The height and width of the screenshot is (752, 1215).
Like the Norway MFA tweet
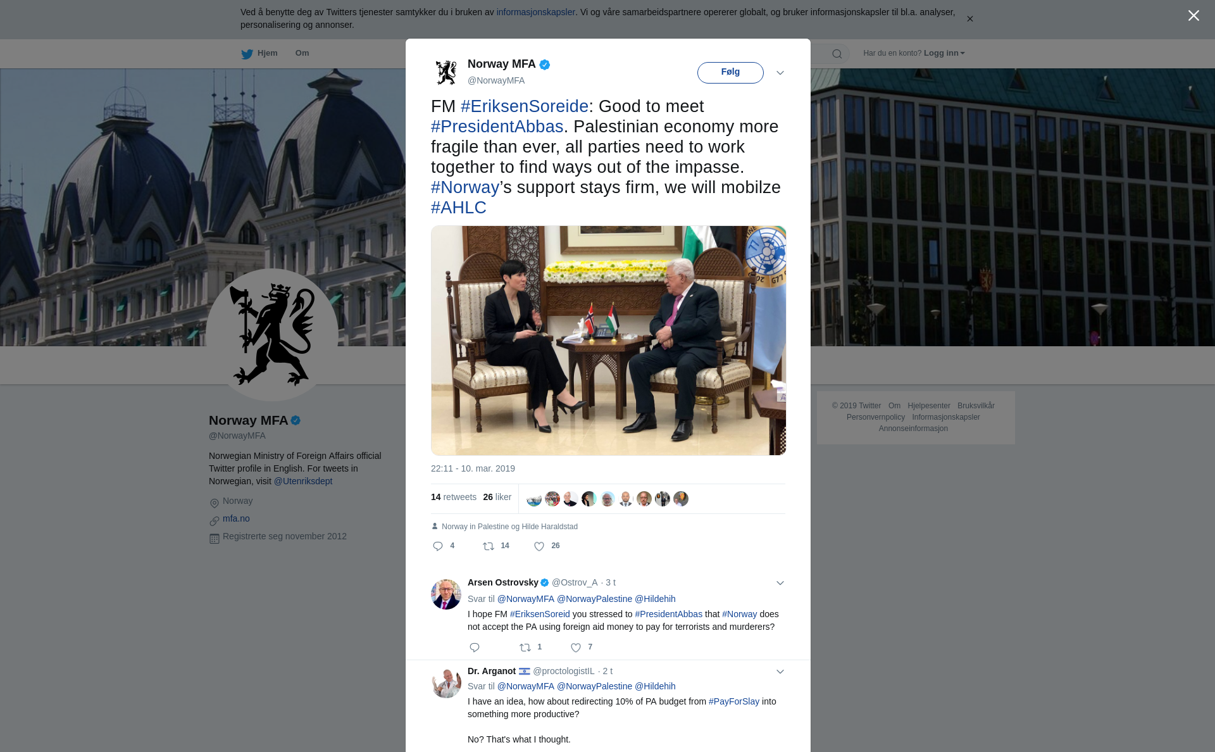point(539,546)
